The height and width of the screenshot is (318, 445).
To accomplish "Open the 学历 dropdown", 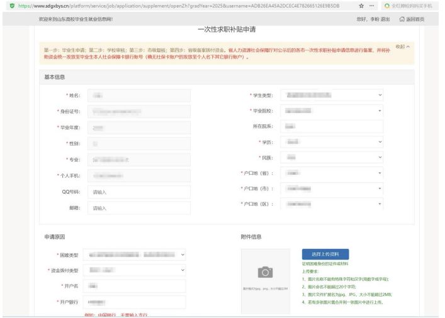I will coord(332,141).
